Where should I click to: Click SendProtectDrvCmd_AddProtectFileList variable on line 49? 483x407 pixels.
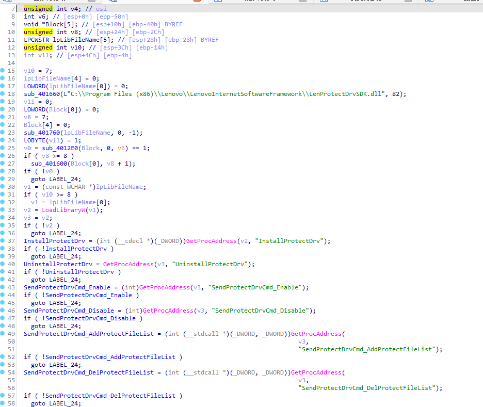click(89, 334)
